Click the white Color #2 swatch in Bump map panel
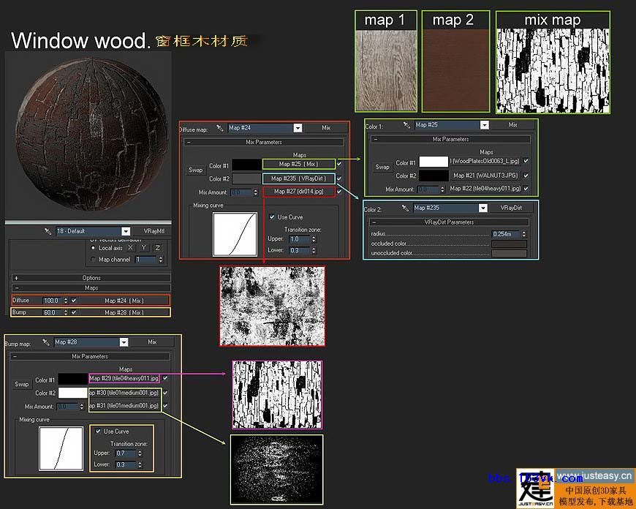 (x=73, y=393)
